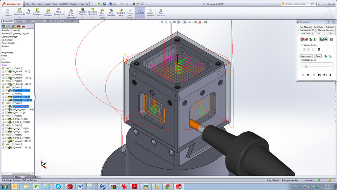The image size is (337, 190).
Task: Click the Stop on next button
Action: coord(306,56)
